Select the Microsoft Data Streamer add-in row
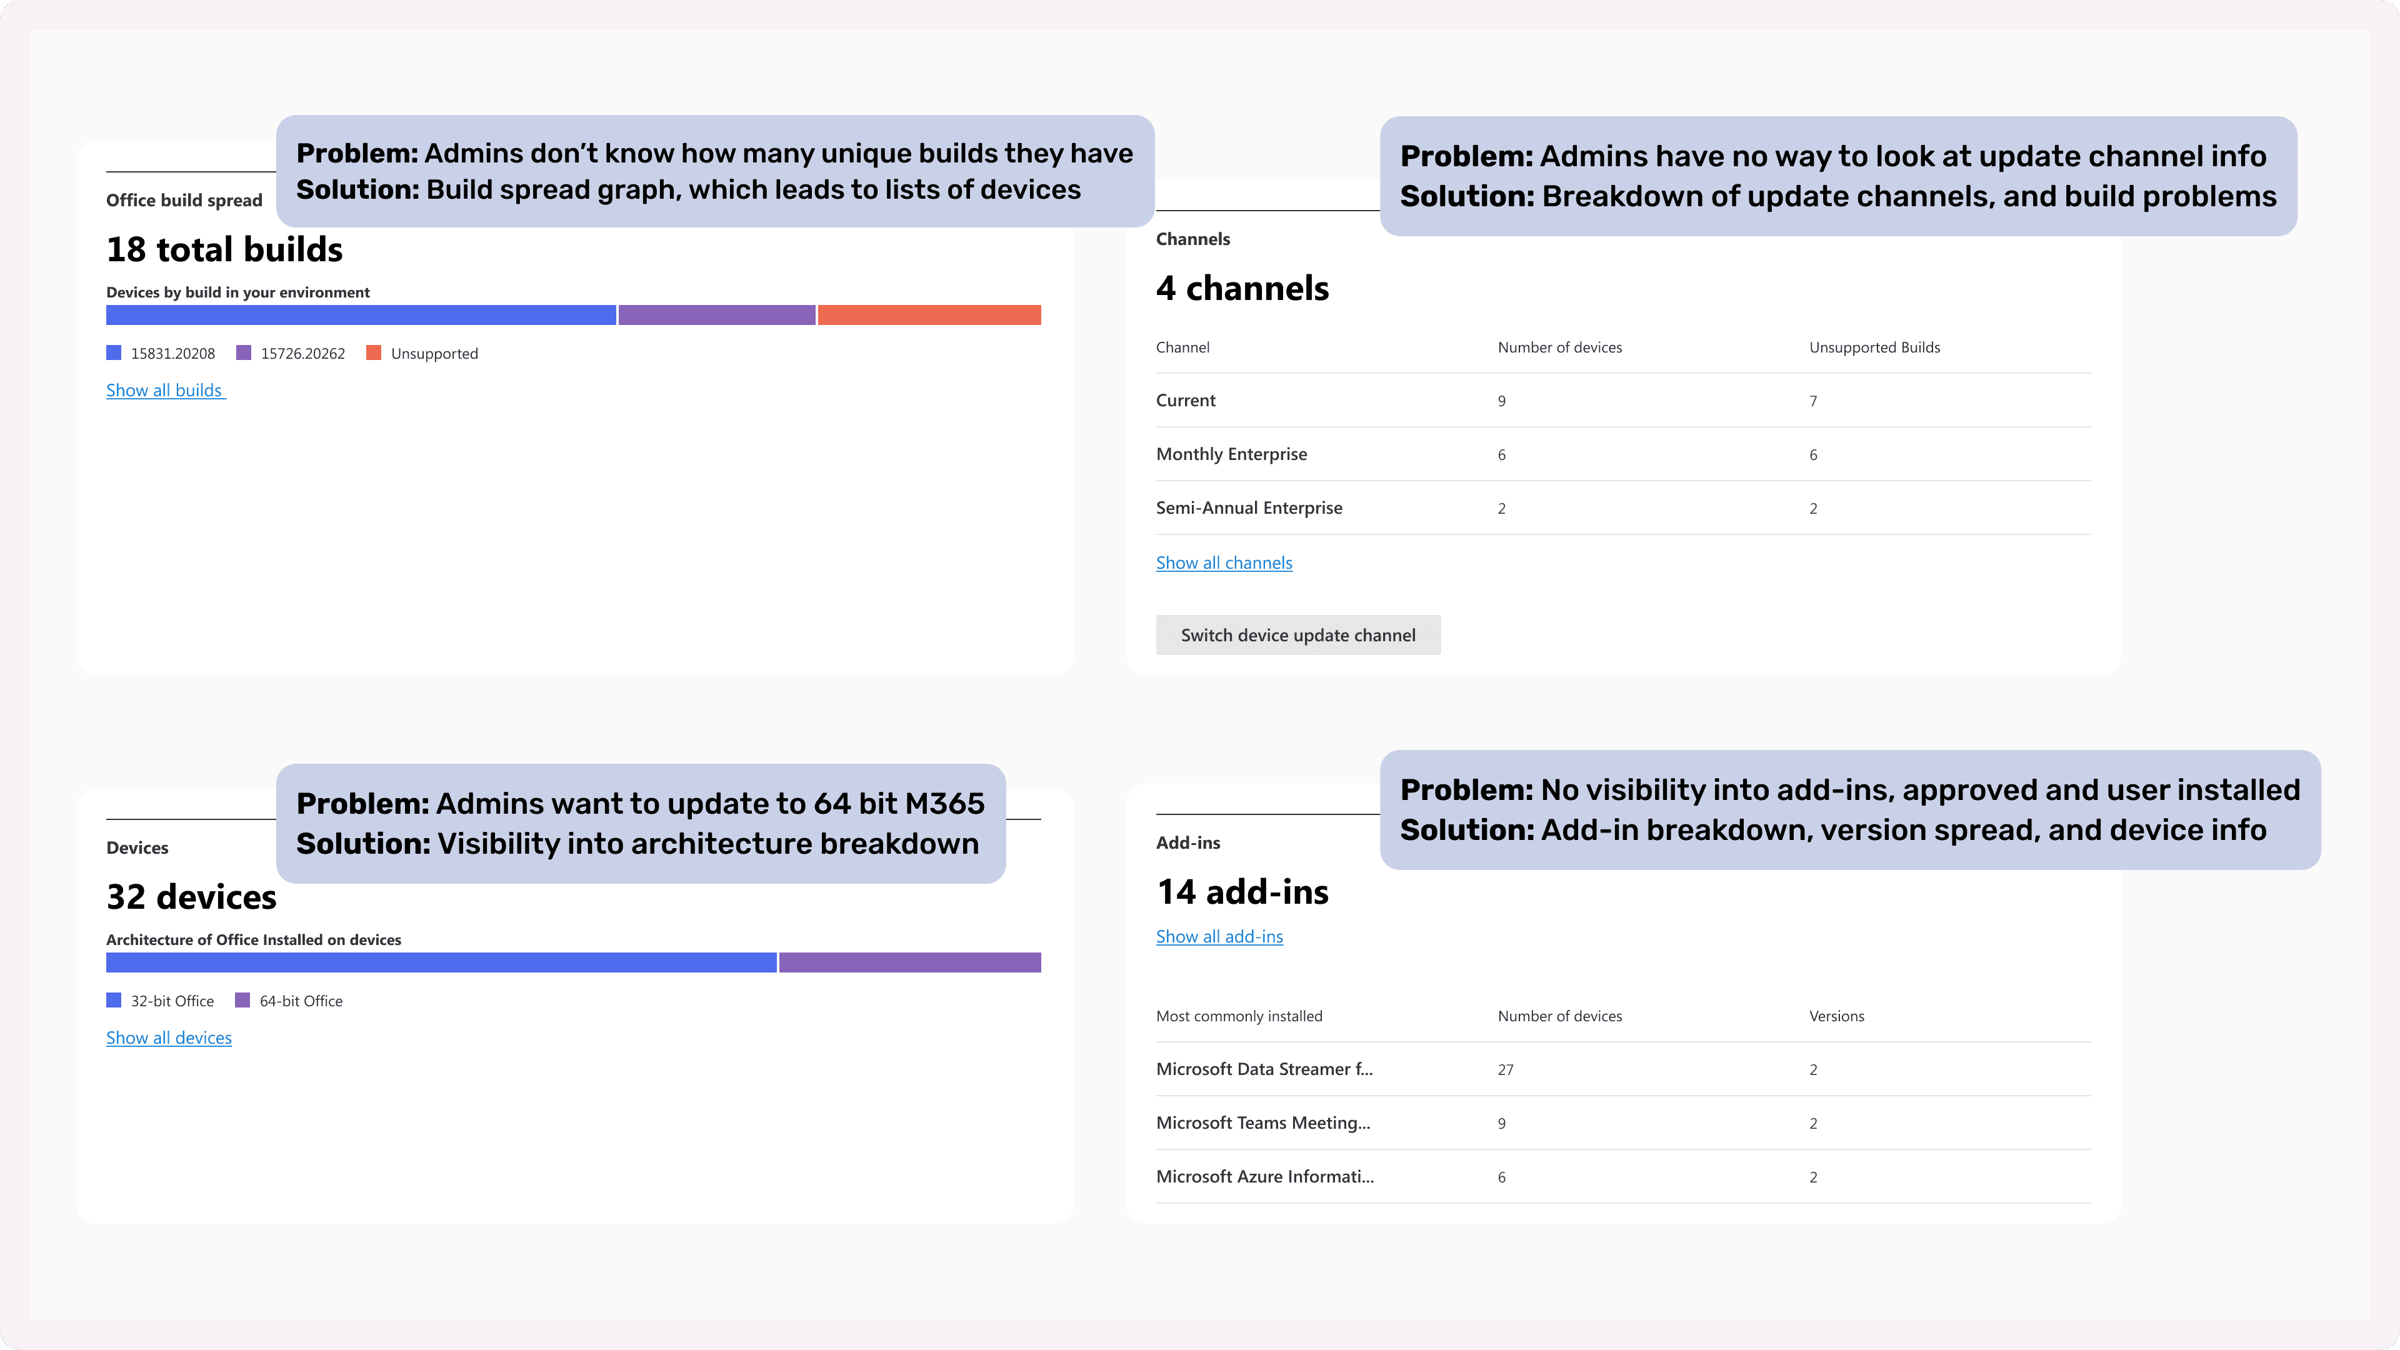The width and height of the screenshot is (2400, 1350). point(1263,1069)
